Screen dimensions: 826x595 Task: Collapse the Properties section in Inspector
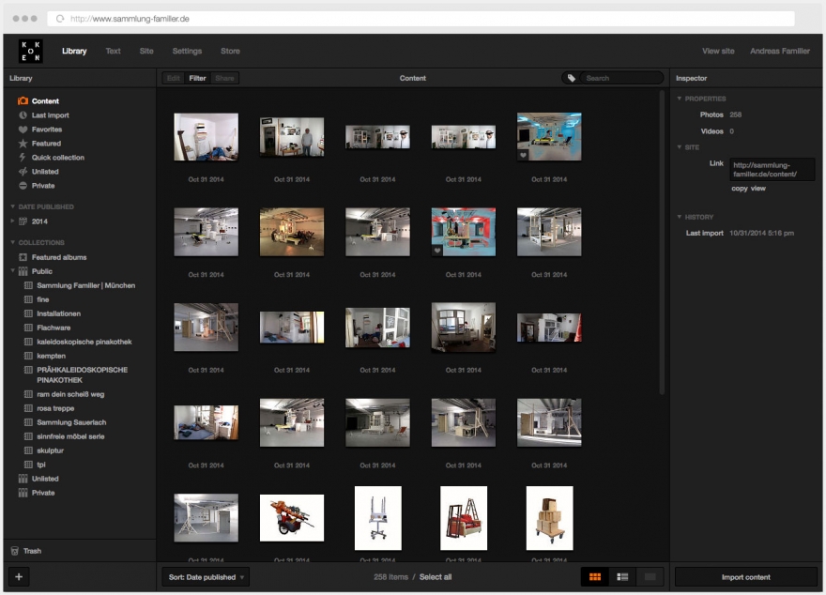pos(679,99)
